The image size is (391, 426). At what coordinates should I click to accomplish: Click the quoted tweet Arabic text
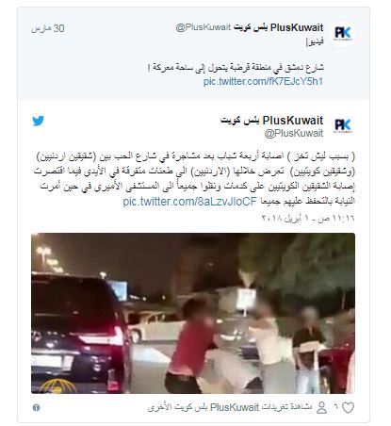236,68
